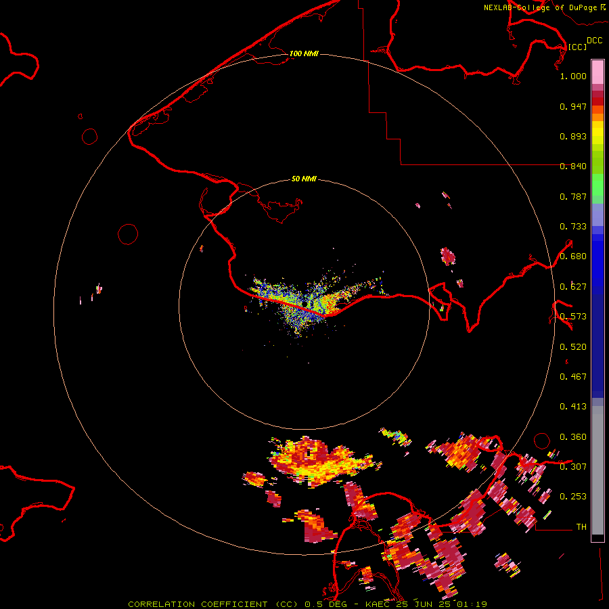Select the 0.307 scale value
Image resolution: width=609 pixels, height=609 pixels.
click(573, 466)
